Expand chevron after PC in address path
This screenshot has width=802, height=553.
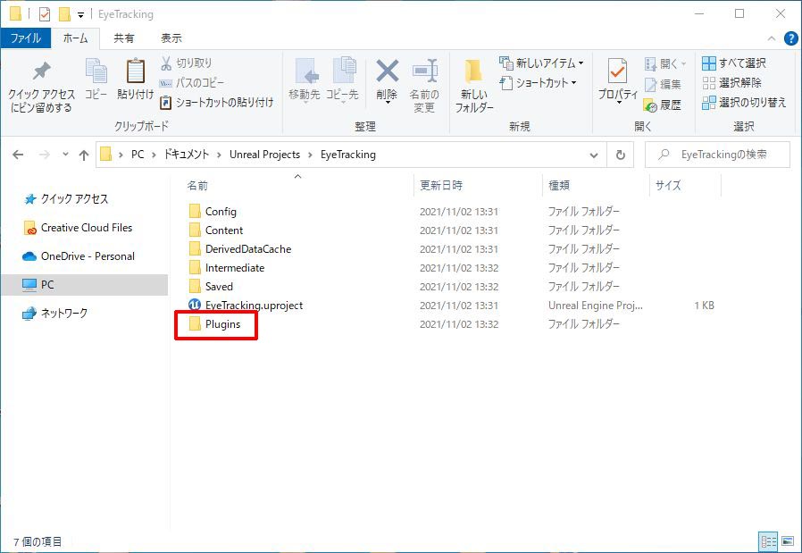click(154, 155)
